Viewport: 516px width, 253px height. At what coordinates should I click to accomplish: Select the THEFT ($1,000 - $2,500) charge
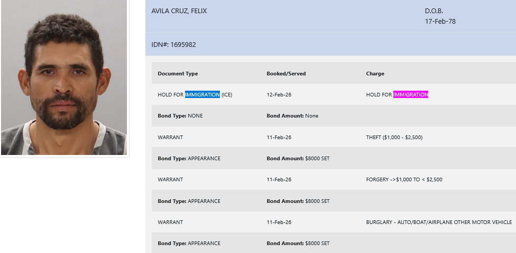point(394,138)
